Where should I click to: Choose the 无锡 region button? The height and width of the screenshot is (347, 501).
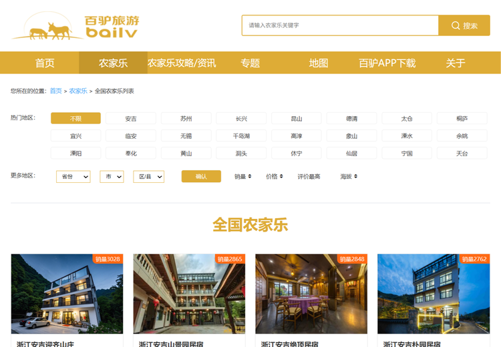click(x=186, y=135)
